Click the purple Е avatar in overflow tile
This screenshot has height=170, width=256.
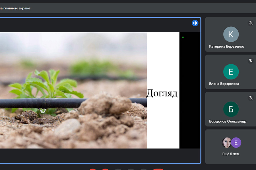pyautogui.click(x=236, y=143)
